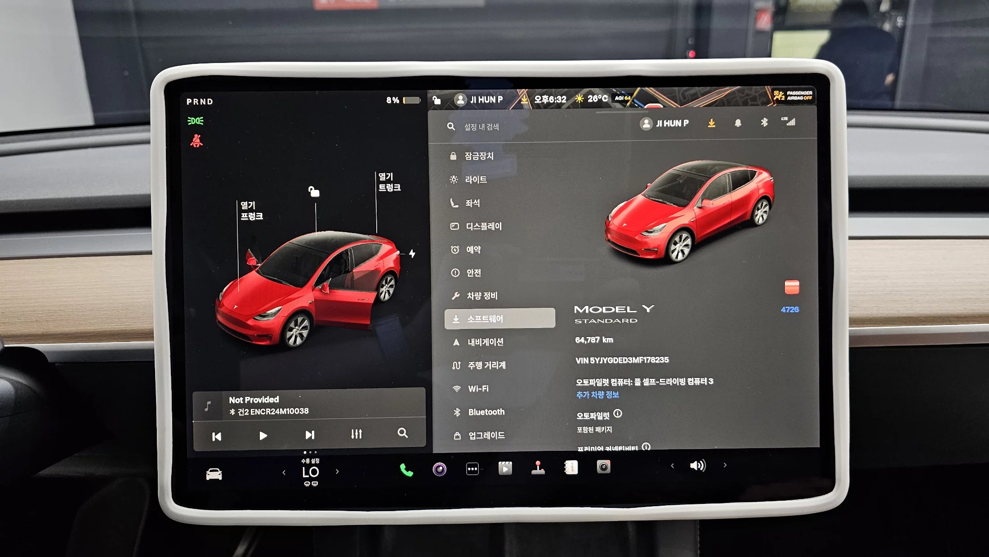Open the Arcade joystick app
This screenshot has height=557, width=989.
point(538,468)
